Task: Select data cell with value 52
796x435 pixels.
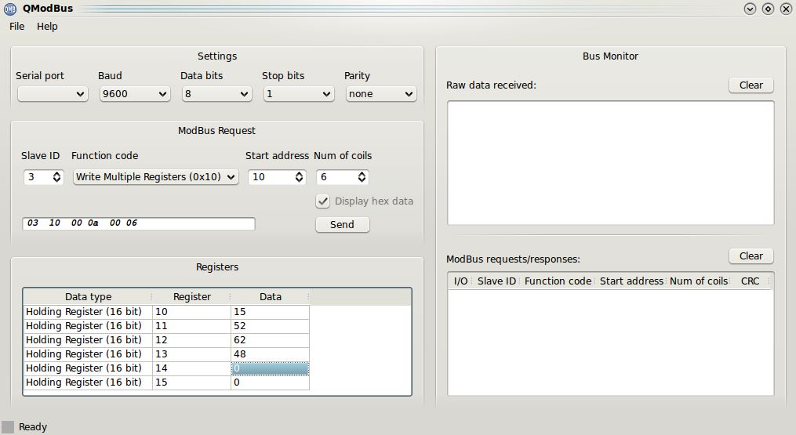Action: click(270, 326)
